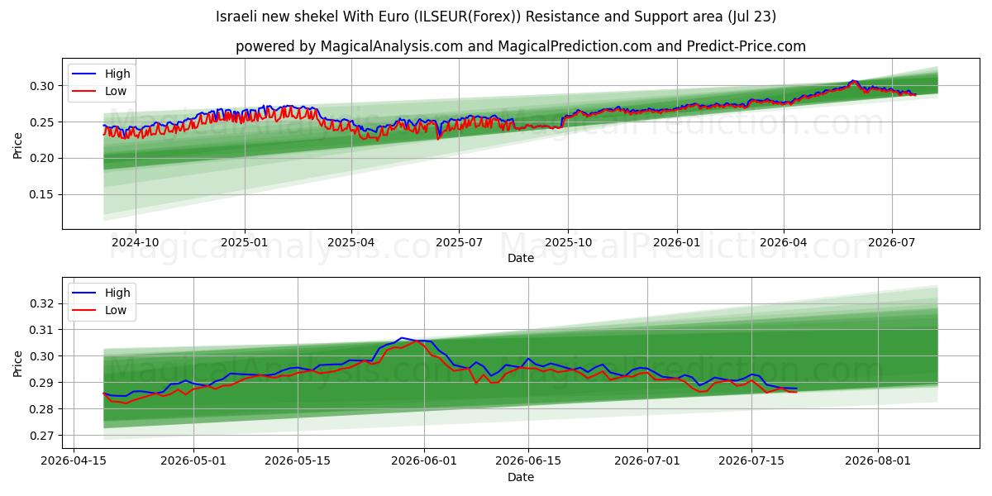Click the '2025-01' tick label
This screenshot has width=992, height=496.
coord(245,242)
